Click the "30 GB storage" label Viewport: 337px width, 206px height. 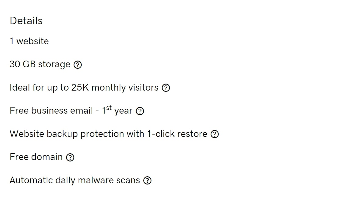(40, 64)
